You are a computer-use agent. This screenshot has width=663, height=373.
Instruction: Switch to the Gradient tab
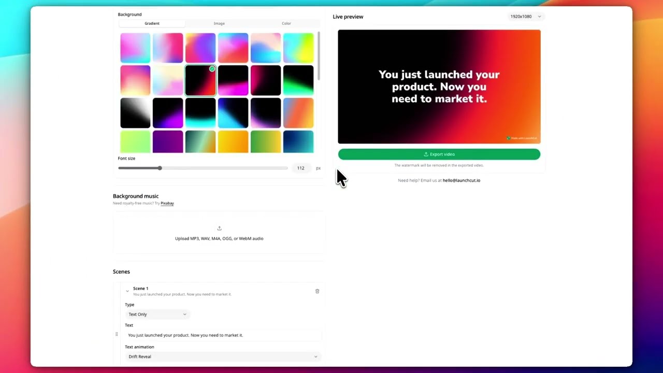[152, 23]
